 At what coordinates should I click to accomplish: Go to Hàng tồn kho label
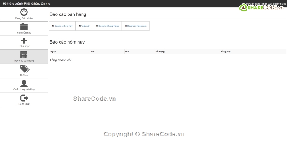[x=24, y=33]
